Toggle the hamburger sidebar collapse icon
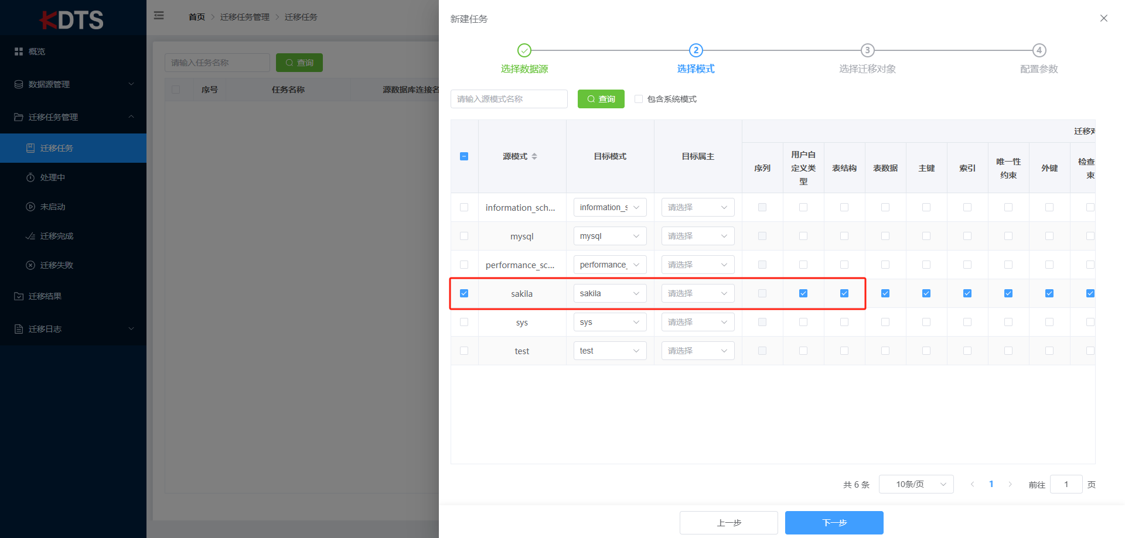Image resolution: width=1125 pixels, height=538 pixels. click(159, 16)
